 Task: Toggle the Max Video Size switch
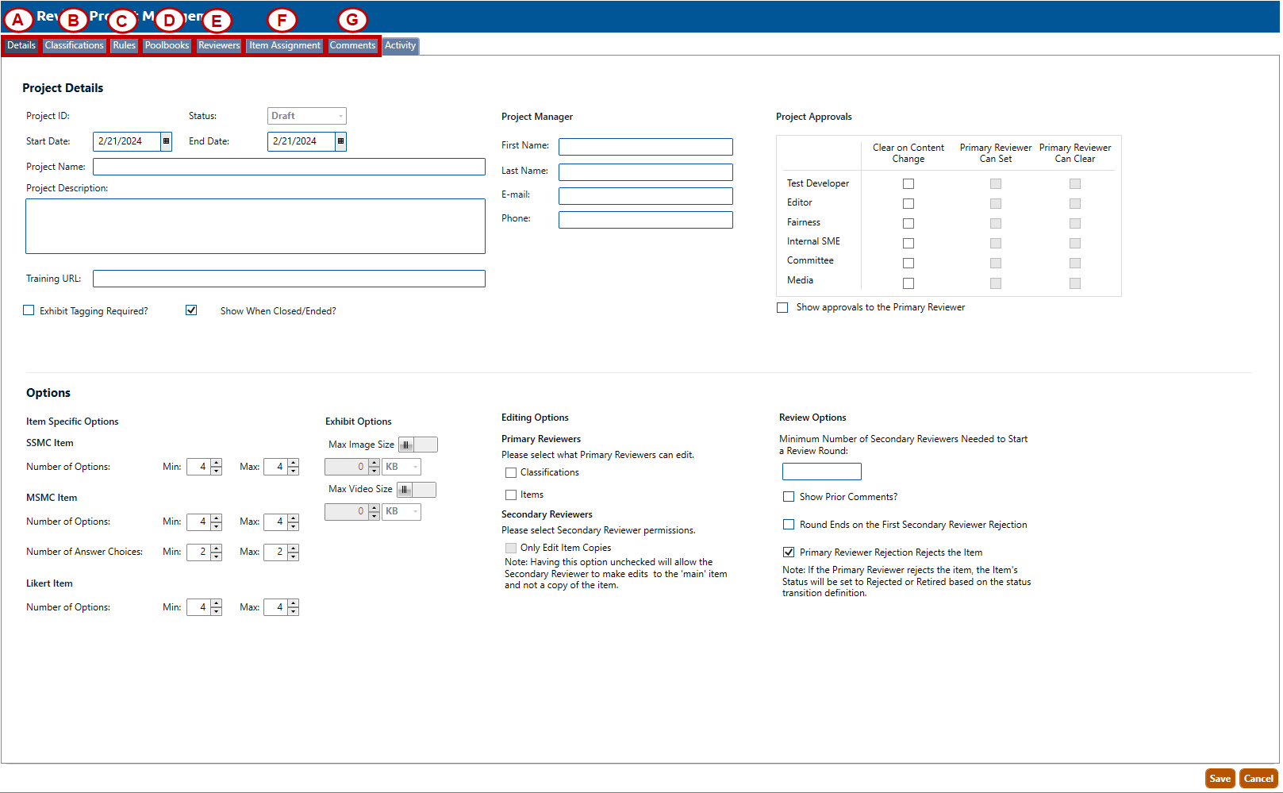[x=416, y=490]
